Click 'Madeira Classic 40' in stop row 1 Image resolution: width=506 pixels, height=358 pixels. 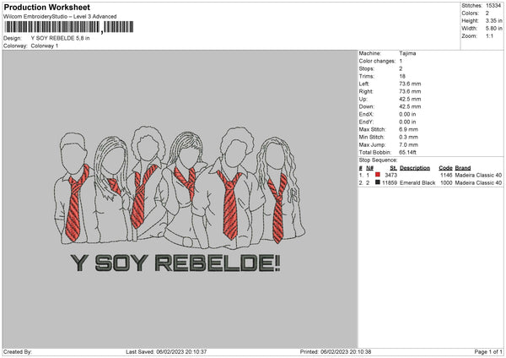[x=478, y=175]
